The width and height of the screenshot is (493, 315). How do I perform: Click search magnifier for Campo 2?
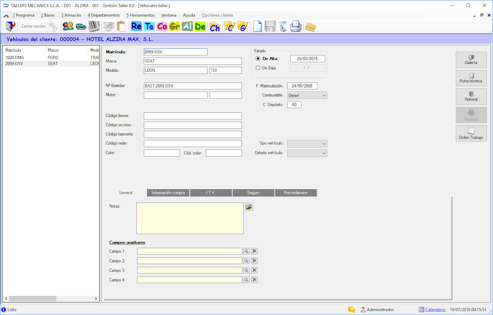pos(246,260)
